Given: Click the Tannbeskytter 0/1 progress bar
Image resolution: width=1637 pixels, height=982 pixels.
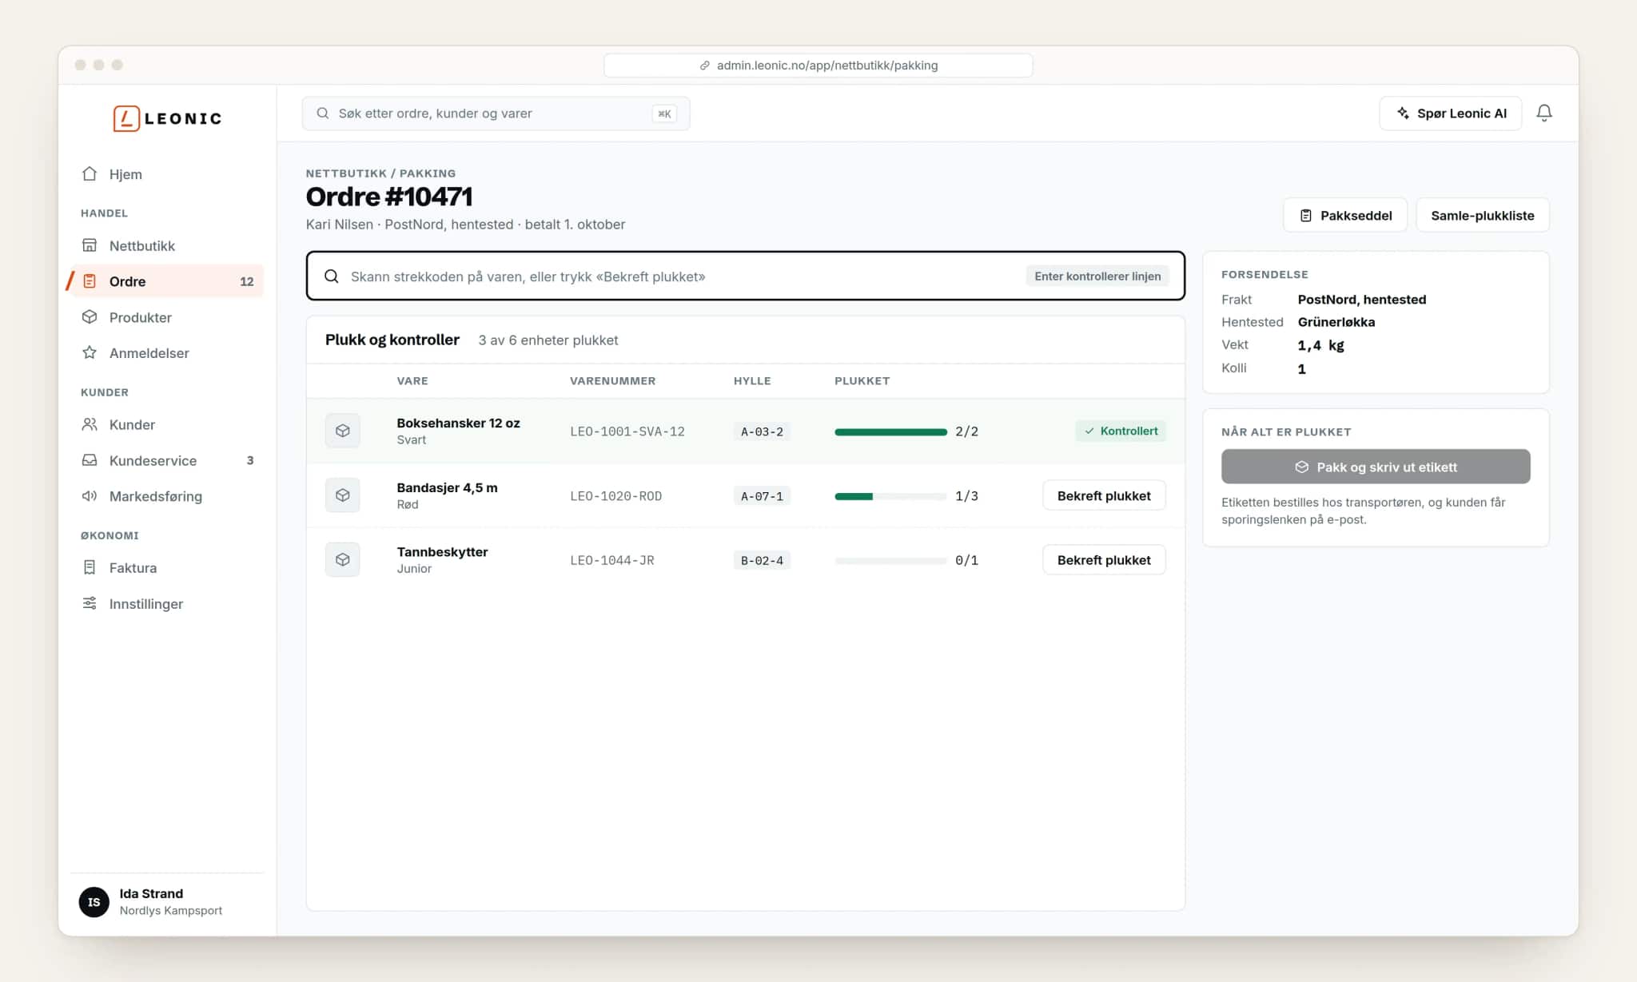Looking at the screenshot, I should [890, 561].
